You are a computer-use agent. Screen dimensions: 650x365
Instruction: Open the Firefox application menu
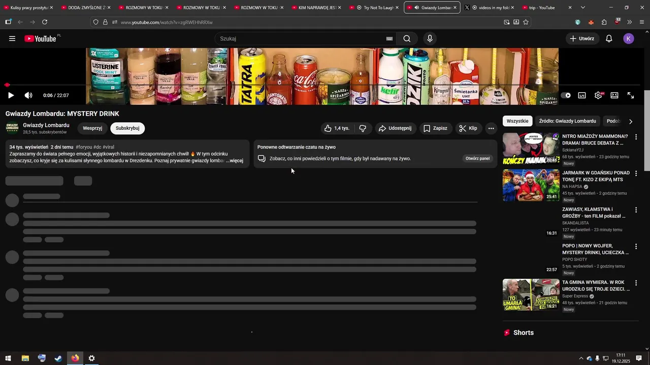coord(642,22)
